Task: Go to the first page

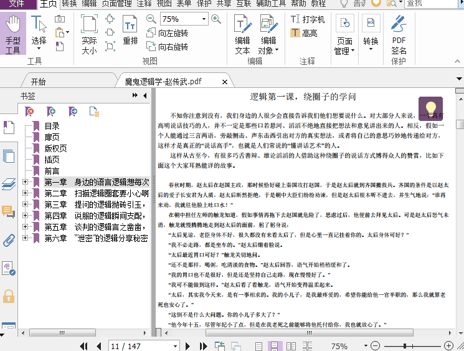Action: (x=83, y=346)
